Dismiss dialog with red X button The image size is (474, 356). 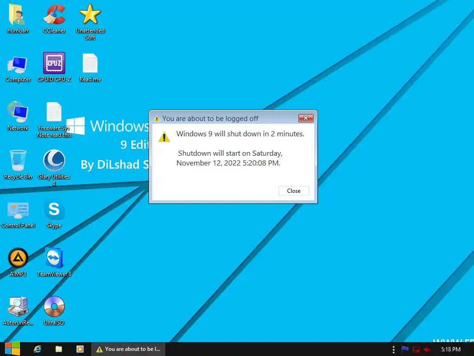[306, 118]
